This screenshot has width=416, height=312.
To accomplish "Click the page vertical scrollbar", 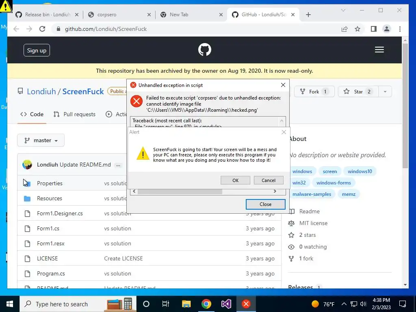I will coord(405,106).
